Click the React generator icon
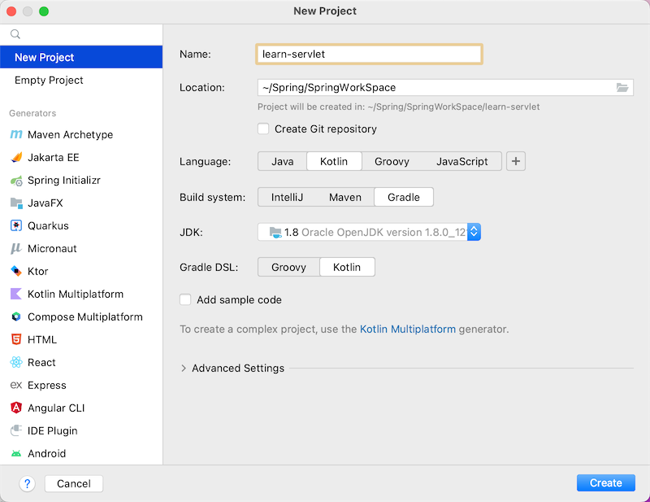The image size is (650, 502). [x=16, y=362]
